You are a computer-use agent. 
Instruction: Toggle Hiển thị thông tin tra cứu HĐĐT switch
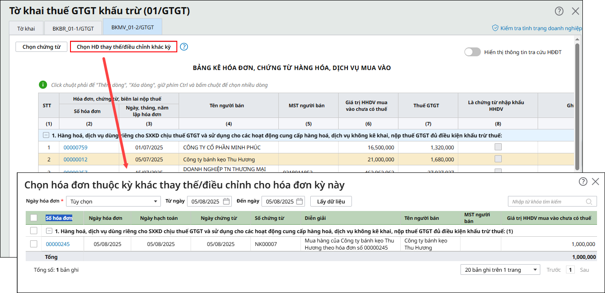tap(472, 52)
